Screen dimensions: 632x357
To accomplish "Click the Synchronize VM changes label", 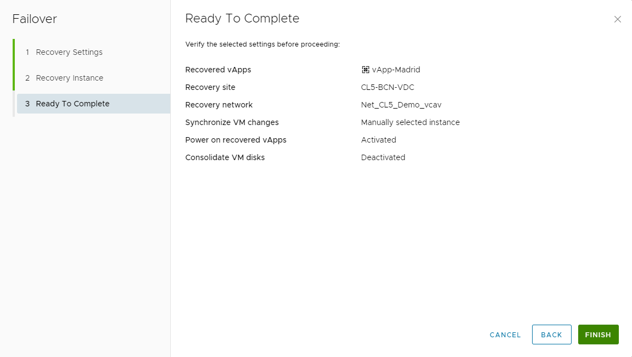I will tap(232, 122).
